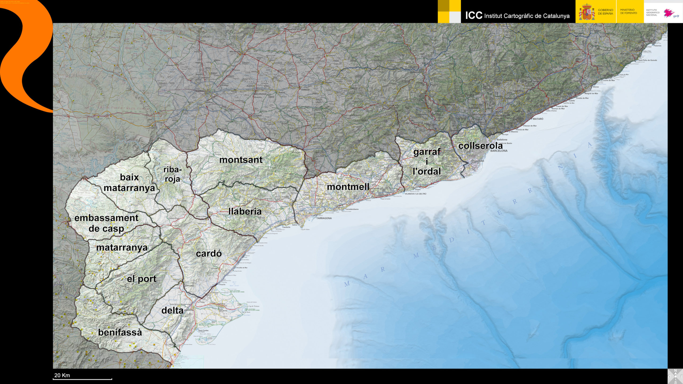The width and height of the screenshot is (683, 384).
Task: Select the montsant region on map
Action: (241, 160)
